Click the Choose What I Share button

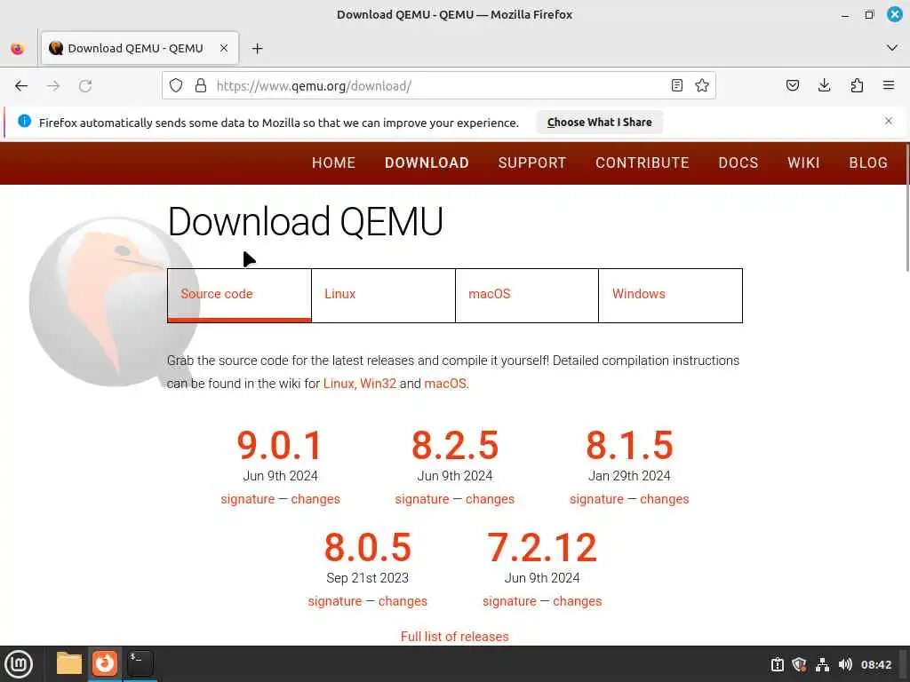(x=600, y=123)
